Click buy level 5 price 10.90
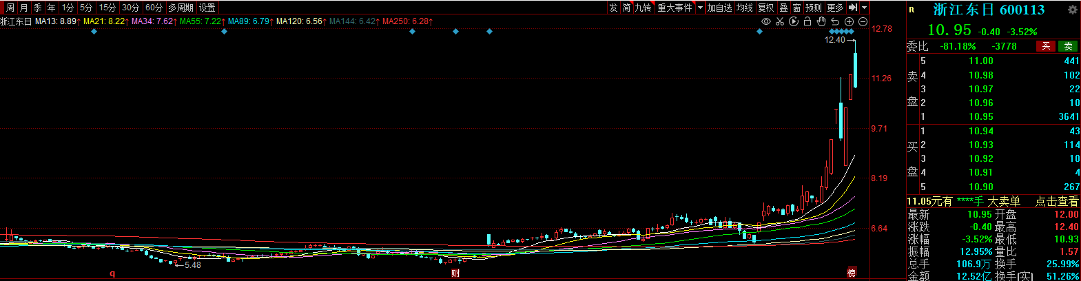The width and height of the screenshot is (1081, 281). pos(981,187)
